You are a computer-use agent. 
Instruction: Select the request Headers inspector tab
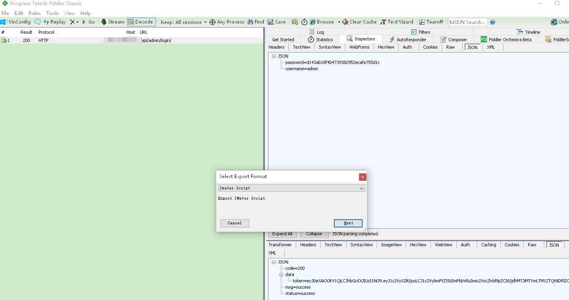click(x=276, y=47)
